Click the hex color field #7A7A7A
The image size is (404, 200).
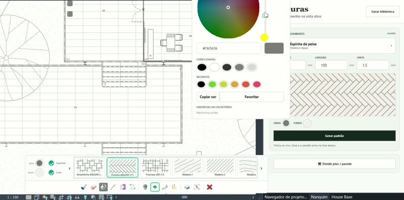[x=229, y=48]
